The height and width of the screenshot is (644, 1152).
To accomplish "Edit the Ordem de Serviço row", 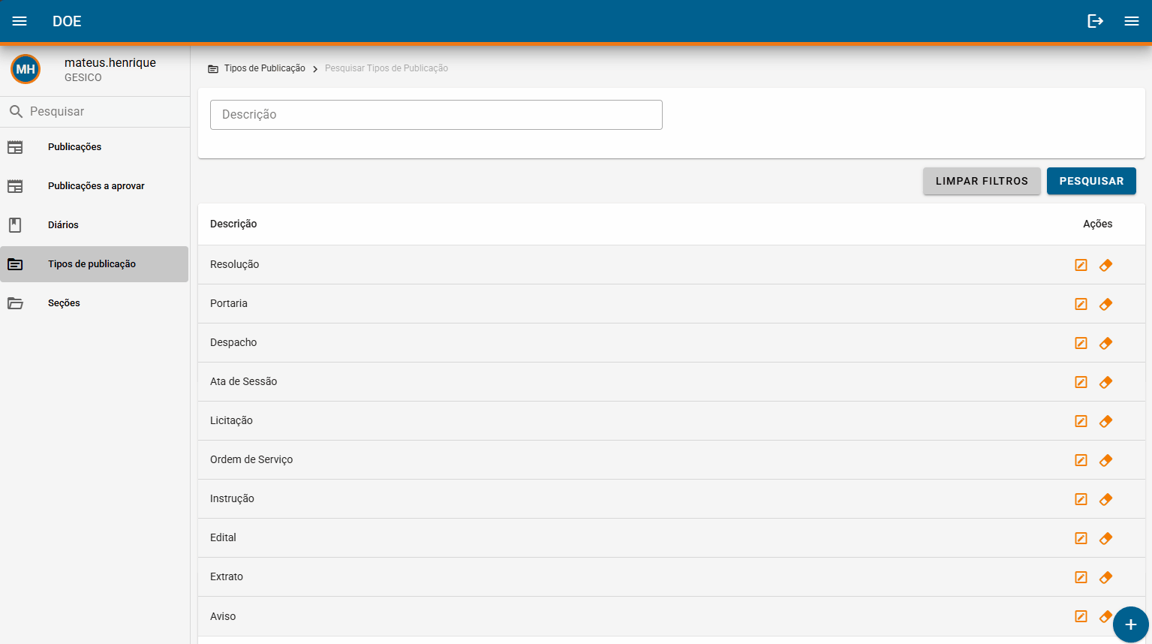I will pyautogui.click(x=1081, y=460).
